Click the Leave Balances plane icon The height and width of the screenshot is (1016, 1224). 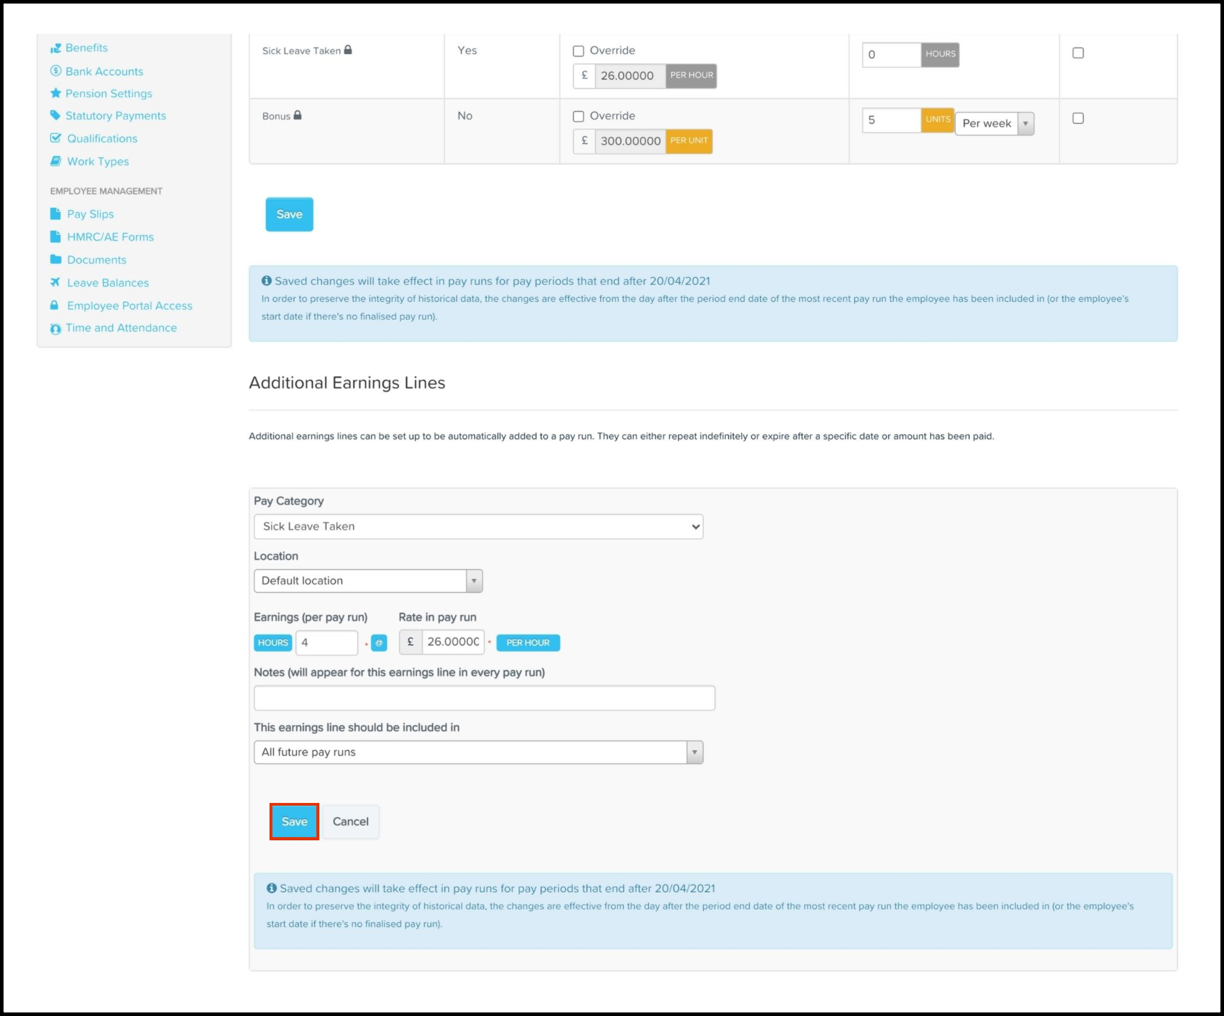point(56,282)
